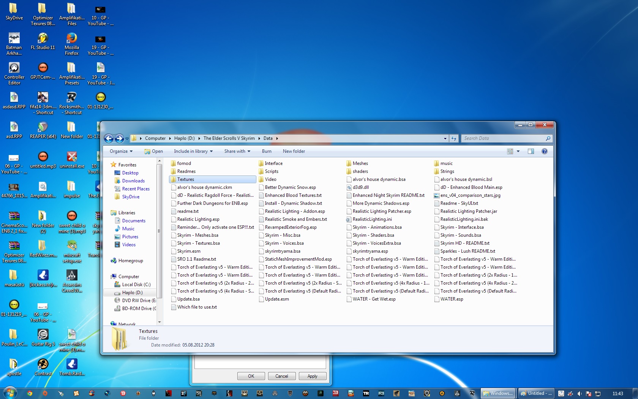The height and width of the screenshot is (399, 638).
Task: Select Local Disk (C:) in sidebar
Action: coord(136,285)
